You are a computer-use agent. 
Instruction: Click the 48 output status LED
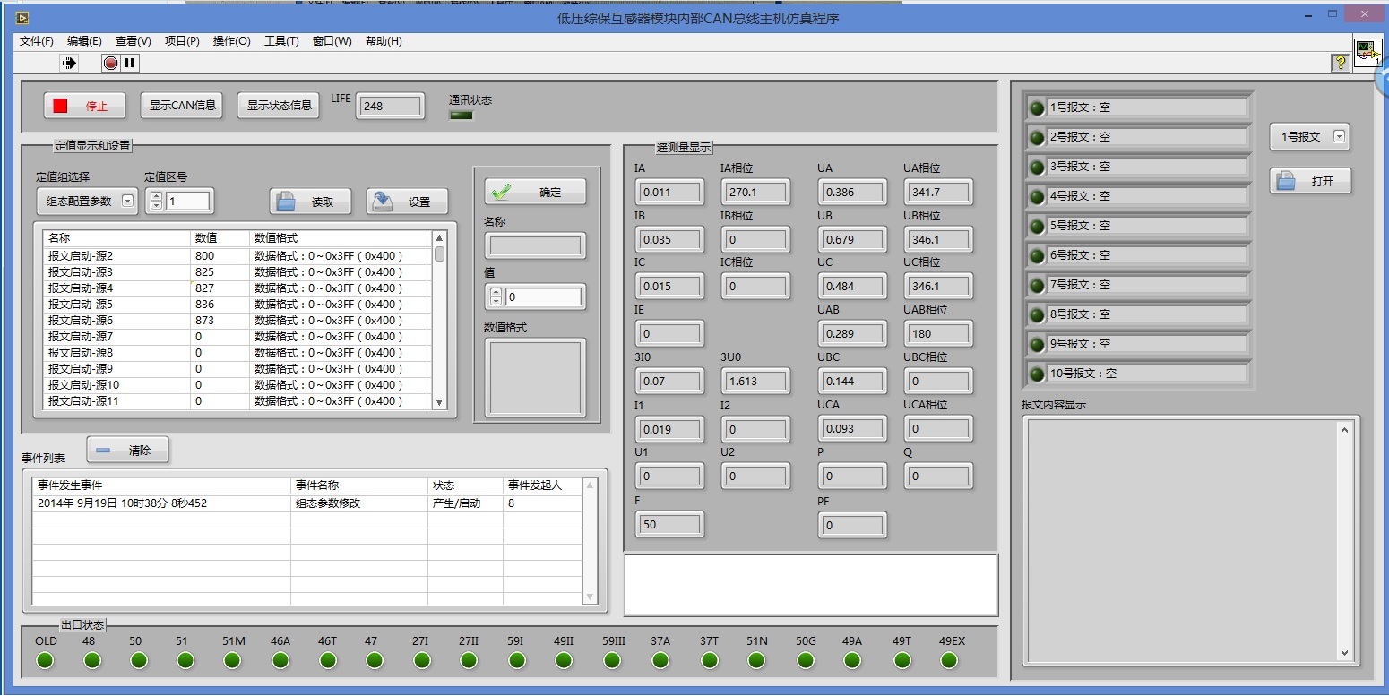click(91, 661)
